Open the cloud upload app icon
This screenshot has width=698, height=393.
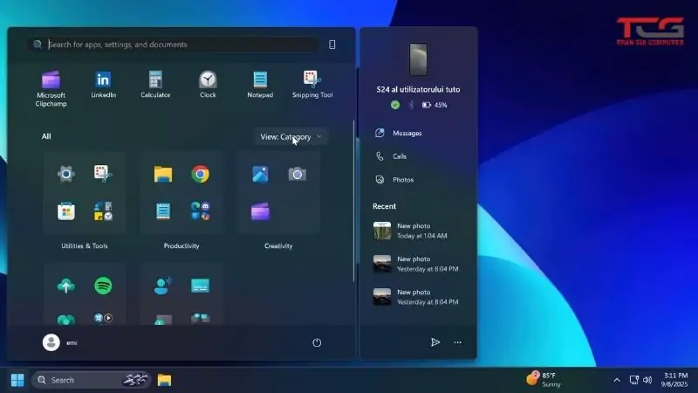point(66,286)
